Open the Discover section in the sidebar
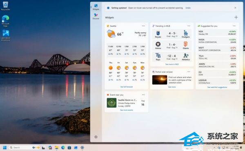 pyautogui.click(x=96, y=16)
